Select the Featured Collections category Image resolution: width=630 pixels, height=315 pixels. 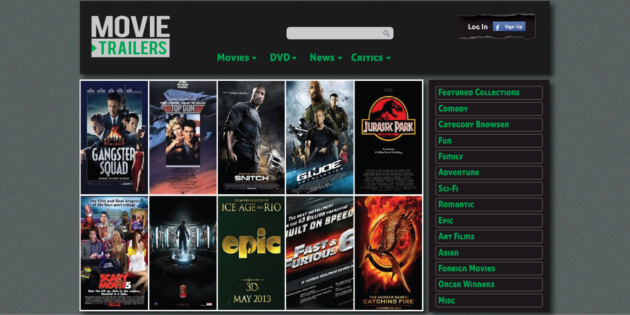pos(489,93)
